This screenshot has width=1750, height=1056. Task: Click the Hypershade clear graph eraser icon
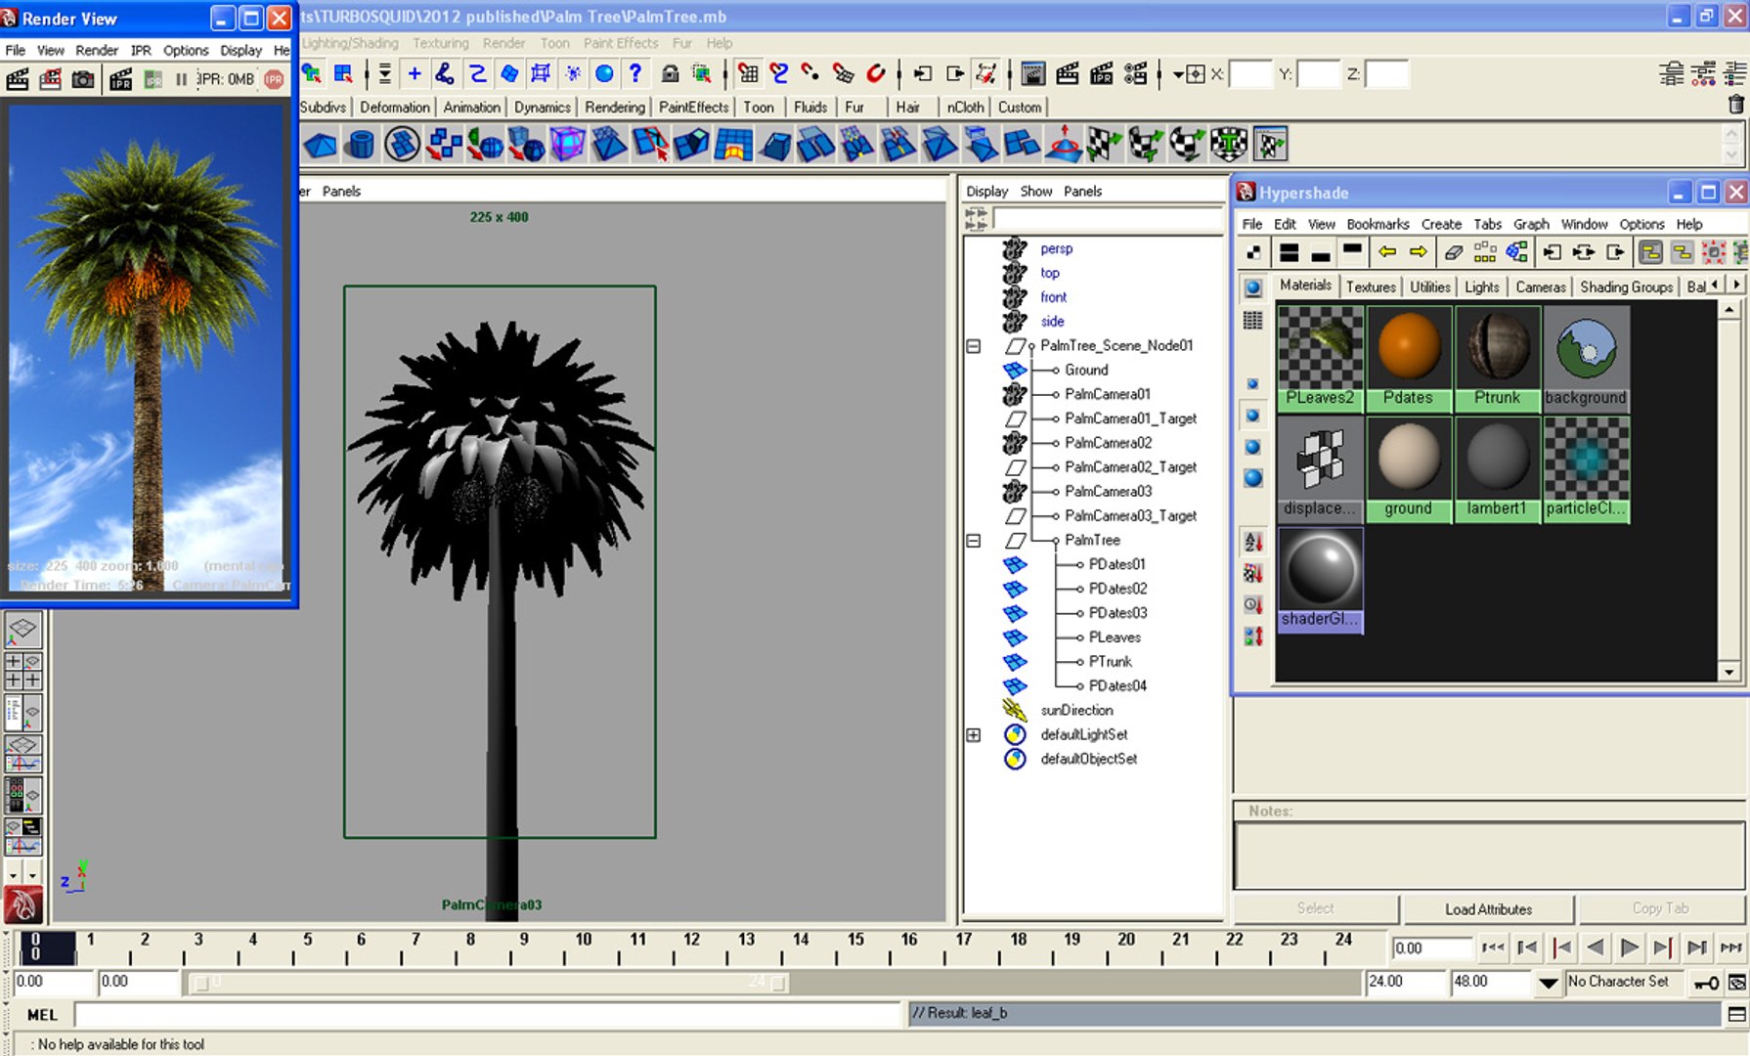(x=1454, y=252)
